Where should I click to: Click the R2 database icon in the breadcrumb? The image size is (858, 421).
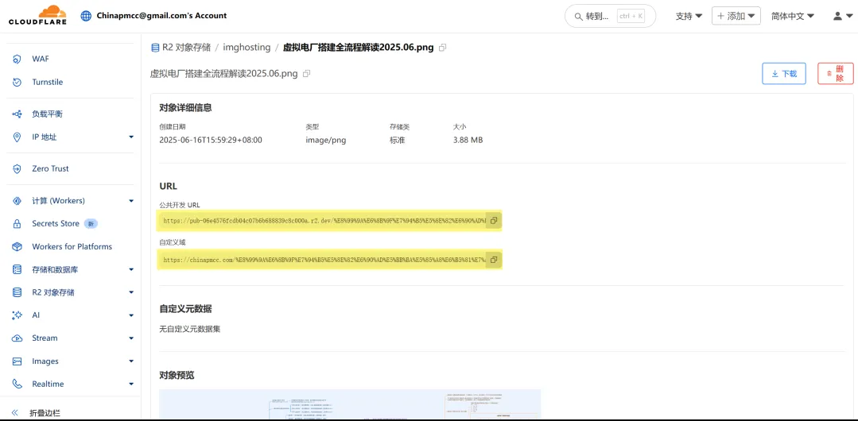click(x=155, y=48)
